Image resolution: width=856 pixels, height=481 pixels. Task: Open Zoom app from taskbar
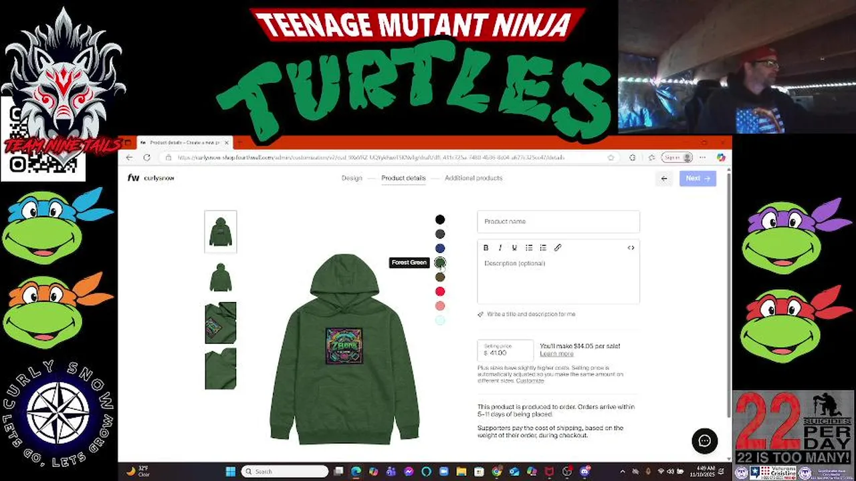click(443, 471)
